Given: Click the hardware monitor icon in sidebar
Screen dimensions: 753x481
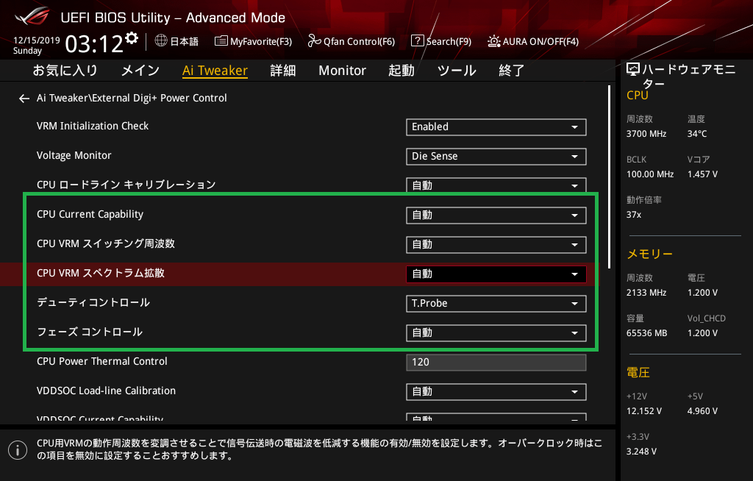Looking at the screenshot, I should 633,70.
